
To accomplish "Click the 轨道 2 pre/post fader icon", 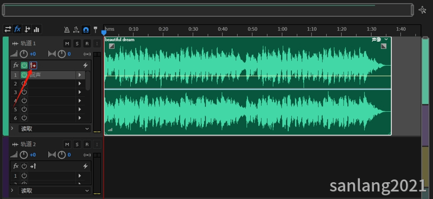I will (x=33, y=166).
